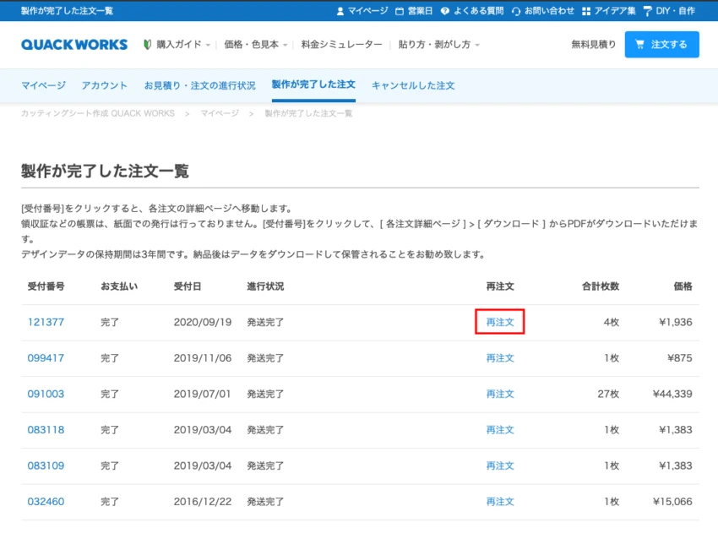
Task: Click the price ¥875
Action: pos(679,357)
